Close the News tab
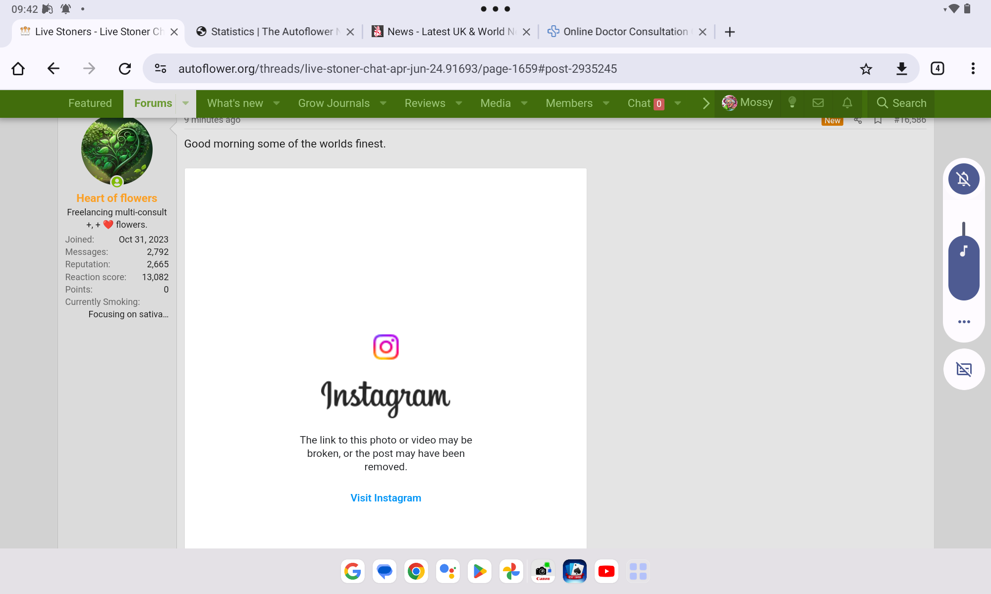Image resolution: width=991 pixels, height=594 pixels. point(527,32)
